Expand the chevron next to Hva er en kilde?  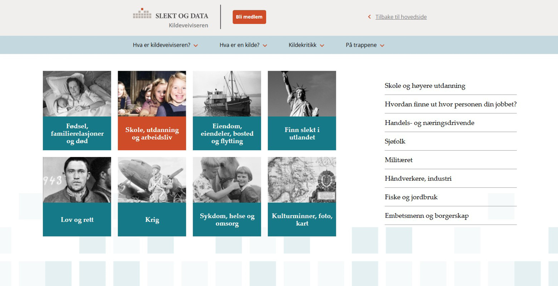pos(265,45)
